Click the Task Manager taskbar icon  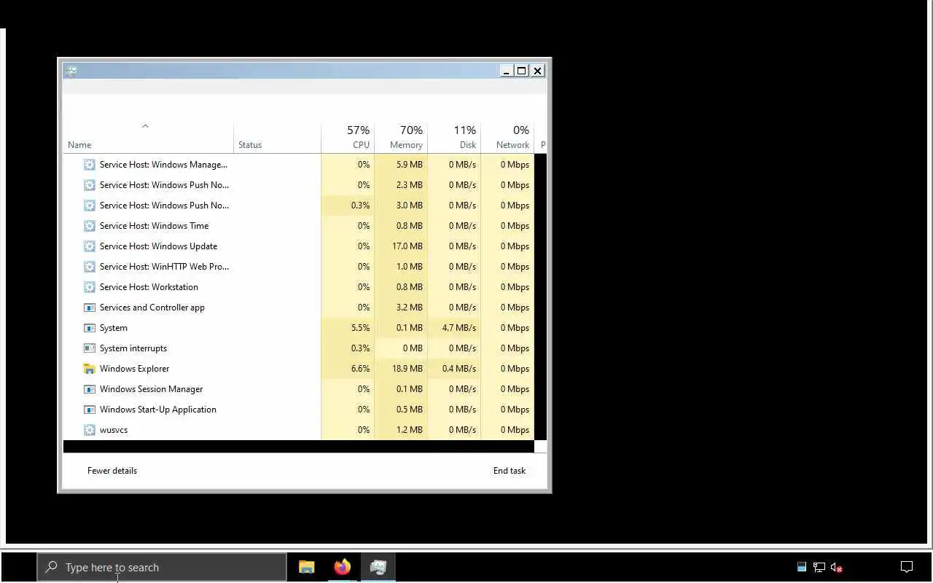(x=378, y=567)
